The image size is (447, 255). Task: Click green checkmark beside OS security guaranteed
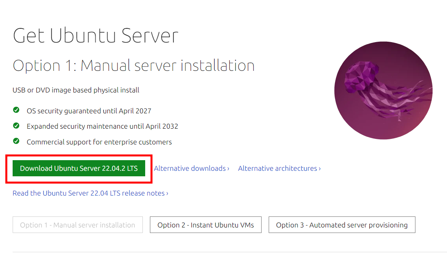coord(16,110)
